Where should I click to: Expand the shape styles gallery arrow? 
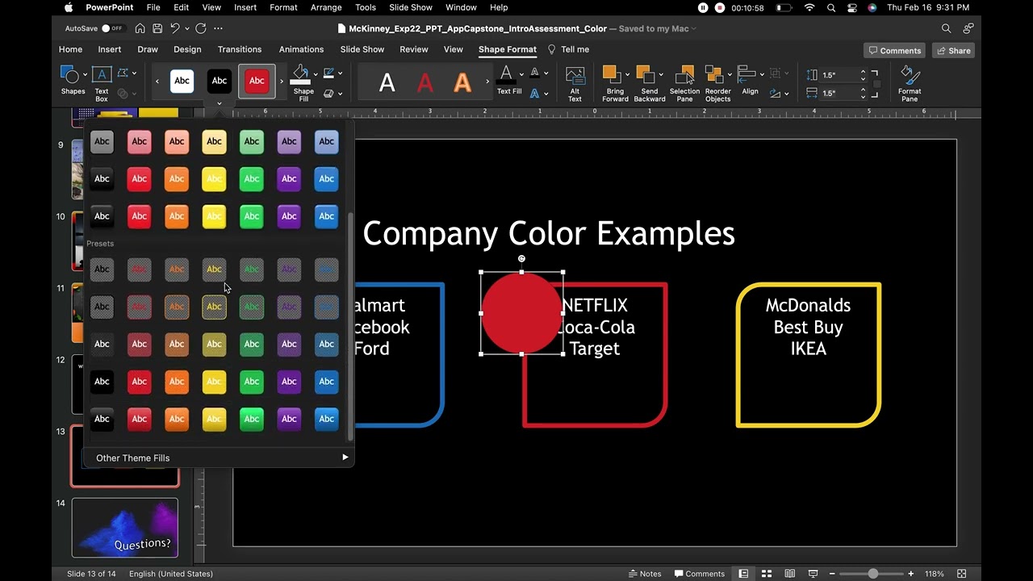pyautogui.click(x=219, y=103)
